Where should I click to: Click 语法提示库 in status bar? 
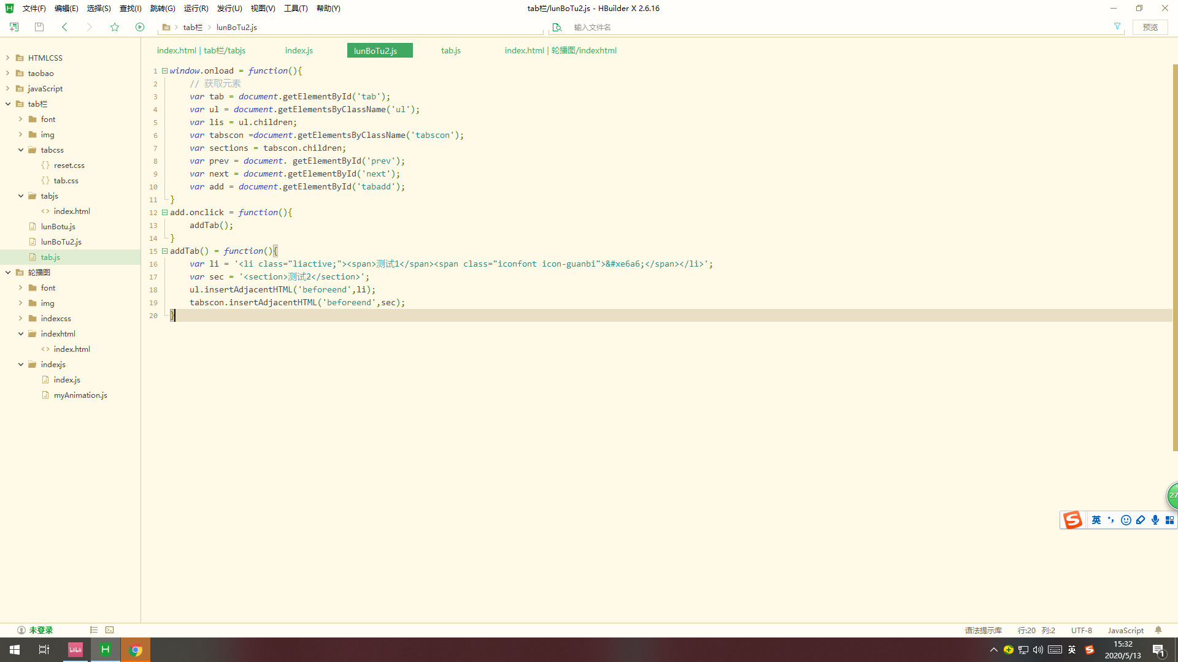pyautogui.click(x=983, y=630)
